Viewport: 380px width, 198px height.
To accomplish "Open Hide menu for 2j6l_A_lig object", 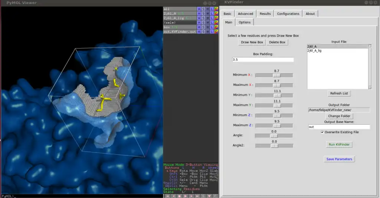I will click(x=208, y=18).
